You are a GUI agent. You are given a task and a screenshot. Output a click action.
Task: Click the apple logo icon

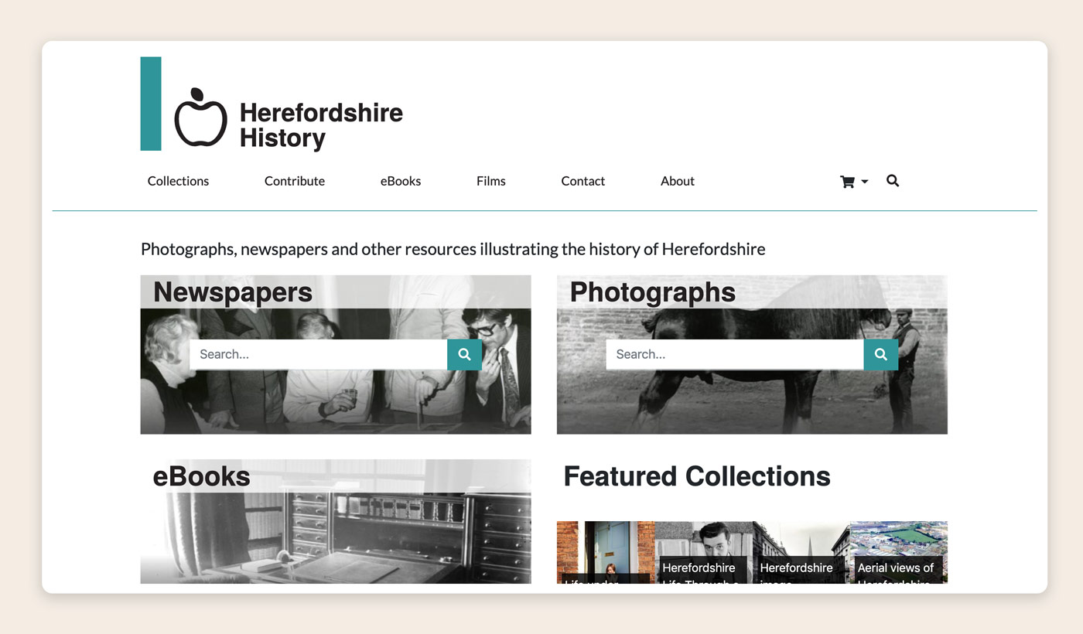point(200,118)
